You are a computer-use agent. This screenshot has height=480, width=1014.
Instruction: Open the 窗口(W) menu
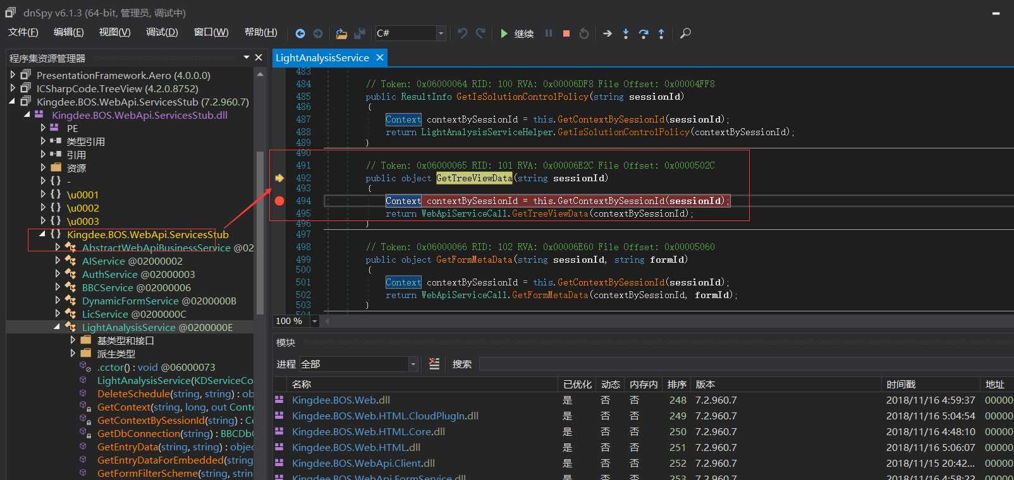click(x=211, y=32)
